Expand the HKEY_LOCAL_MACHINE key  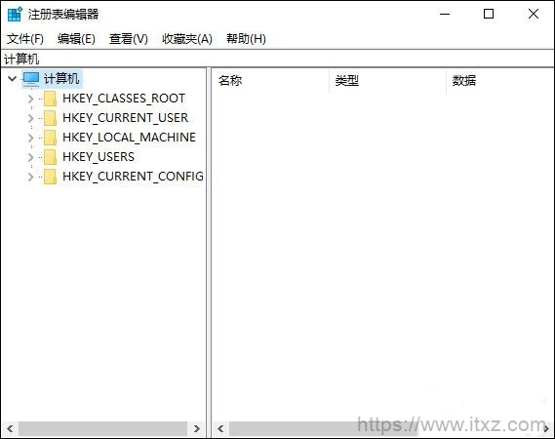[x=31, y=138]
